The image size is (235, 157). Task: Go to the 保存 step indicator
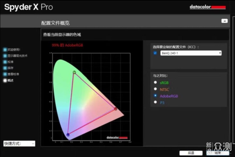pyautogui.click(x=5, y=68)
